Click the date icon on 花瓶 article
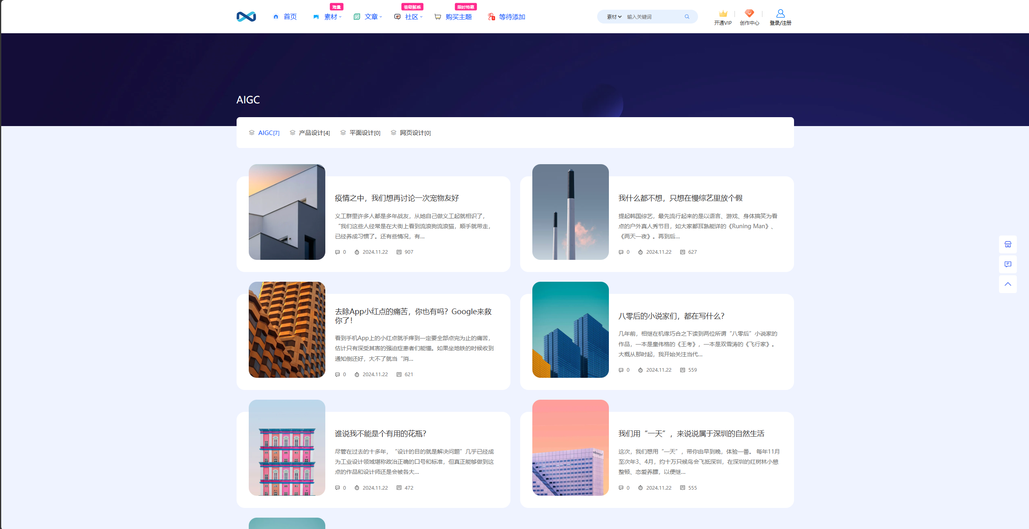 click(357, 488)
